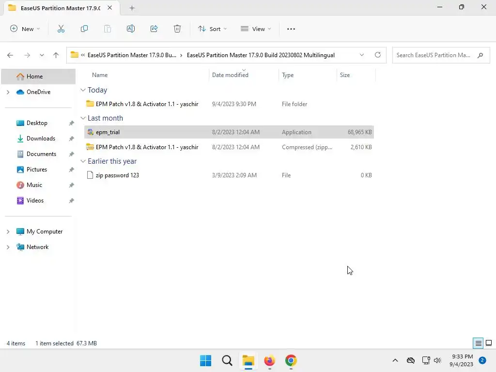The height and width of the screenshot is (372, 496).
Task: Click the search magnifier icon in search box
Action: (480, 55)
